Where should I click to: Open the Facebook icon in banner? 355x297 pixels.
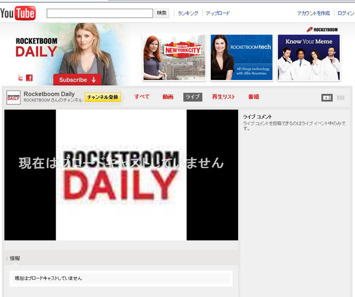point(29,78)
